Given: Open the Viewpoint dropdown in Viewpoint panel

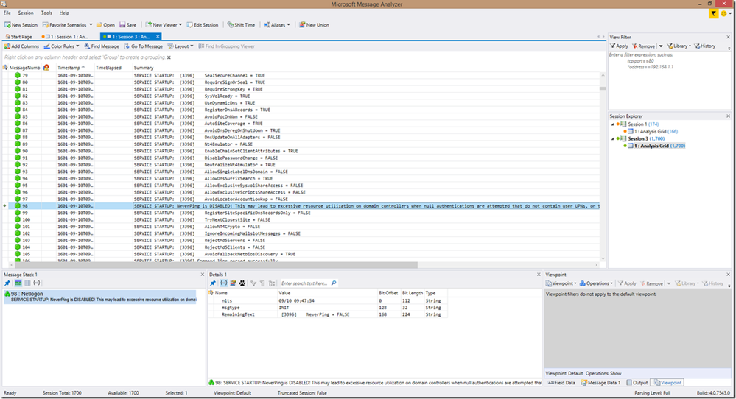Looking at the screenshot, I should (x=561, y=283).
